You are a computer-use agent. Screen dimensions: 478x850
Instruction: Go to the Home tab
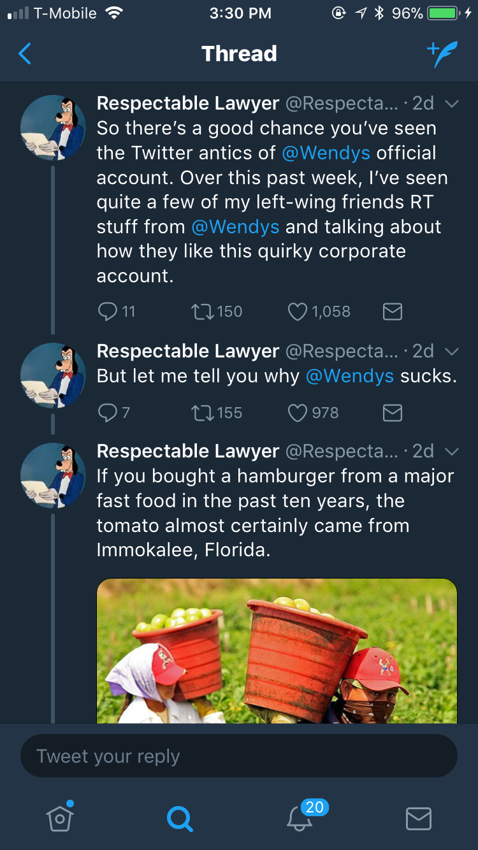click(x=60, y=819)
